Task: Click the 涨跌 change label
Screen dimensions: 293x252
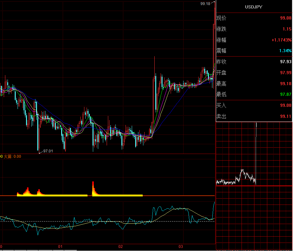Action: [221, 29]
